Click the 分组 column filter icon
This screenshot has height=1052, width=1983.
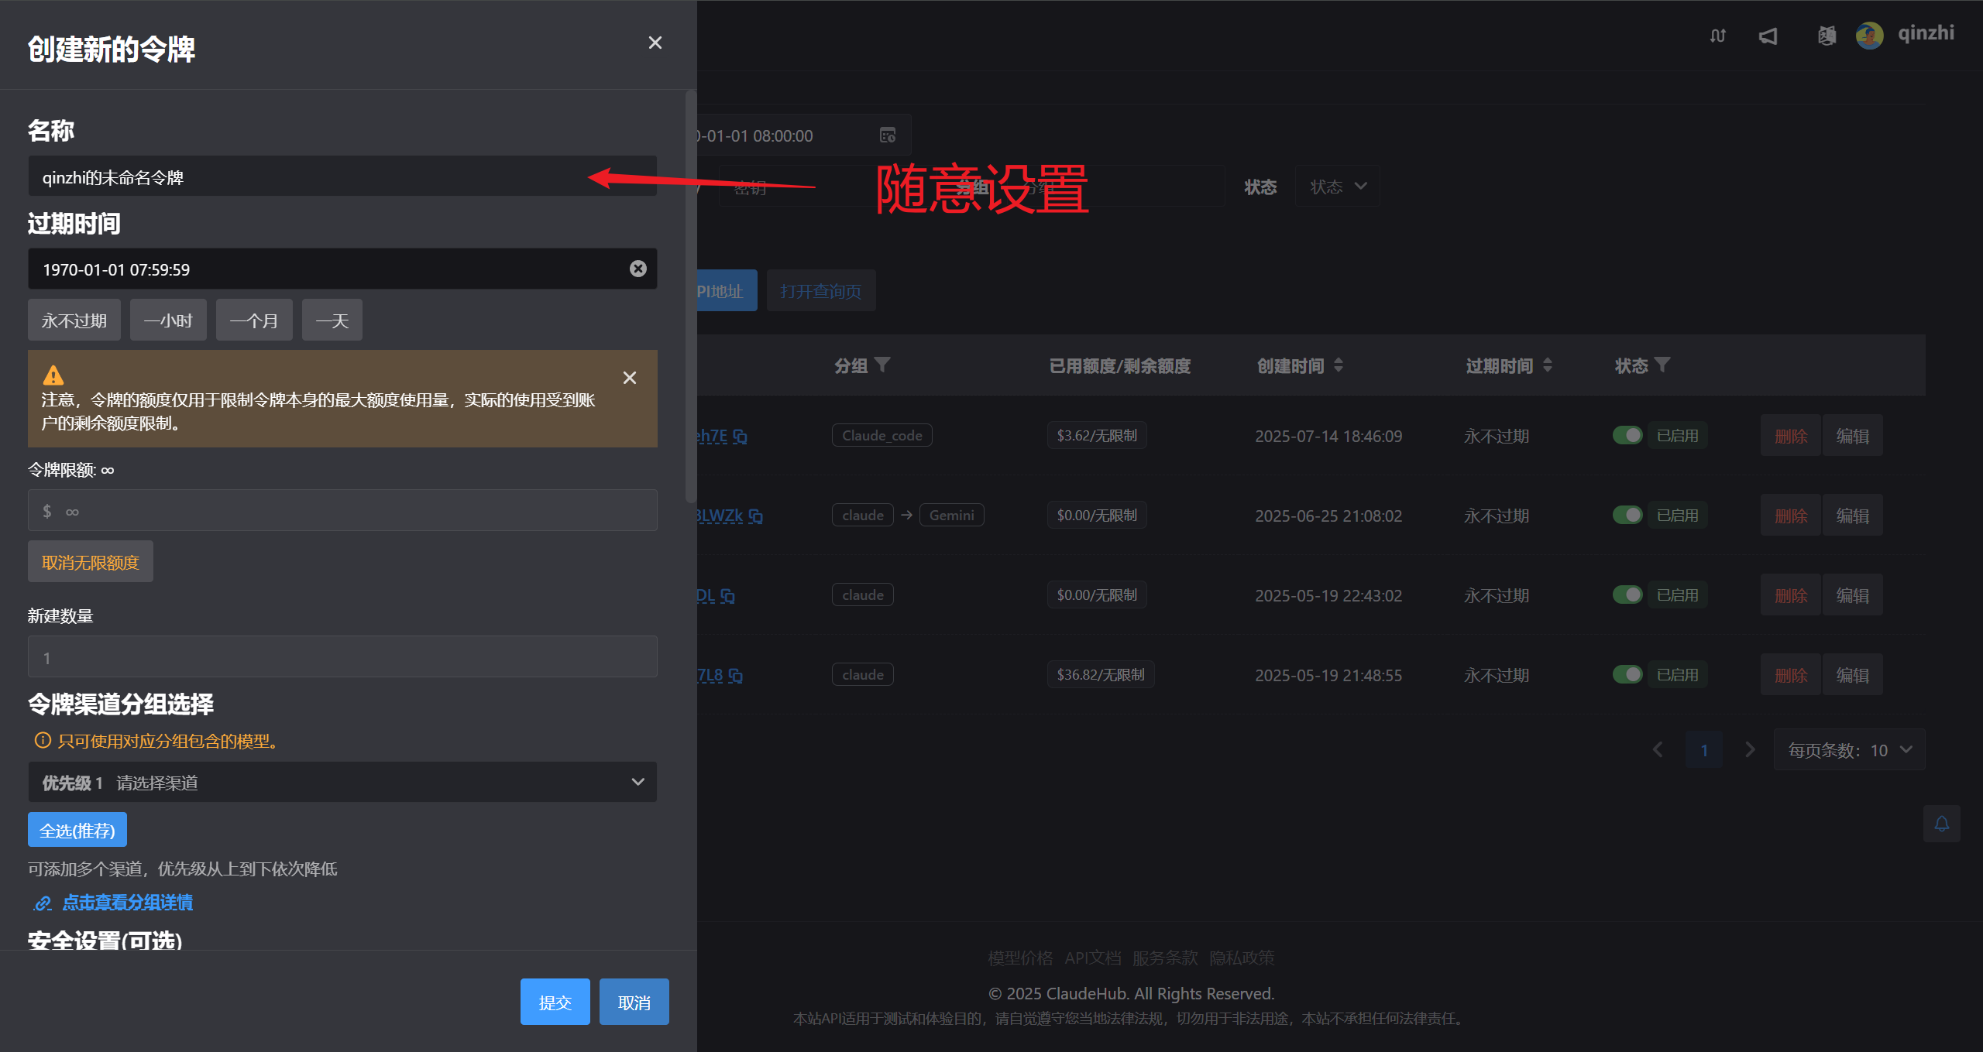883,365
